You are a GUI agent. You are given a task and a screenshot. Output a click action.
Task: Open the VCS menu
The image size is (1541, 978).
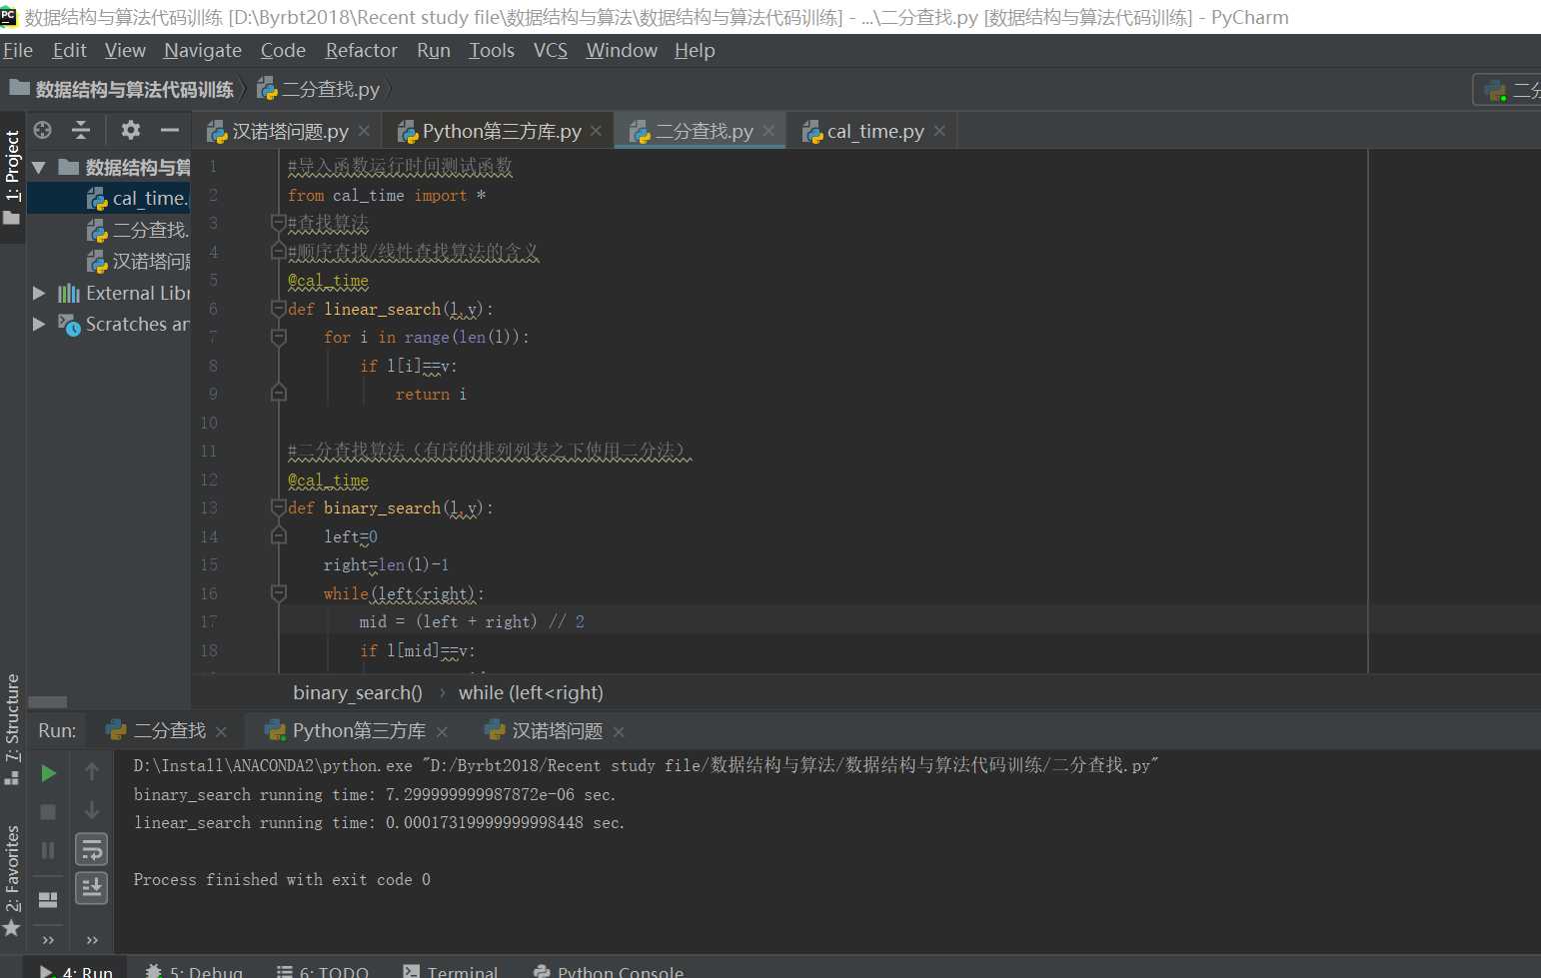tap(551, 50)
